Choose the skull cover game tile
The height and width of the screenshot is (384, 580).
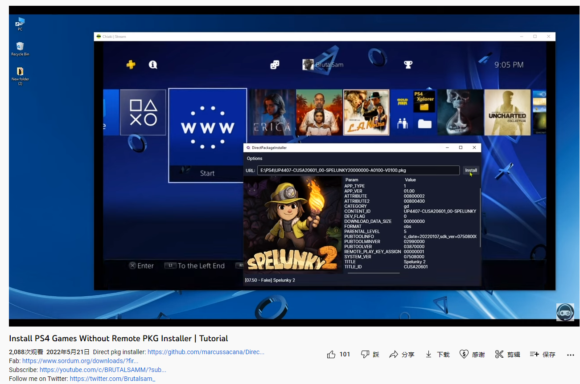click(461, 112)
